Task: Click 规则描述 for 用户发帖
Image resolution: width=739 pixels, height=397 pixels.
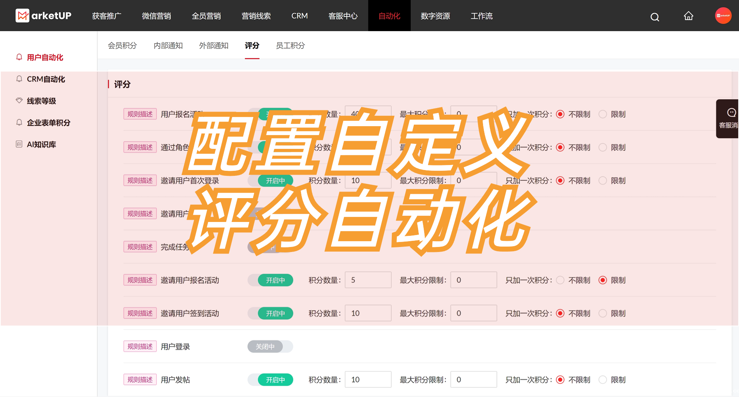Action: pos(140,380)
